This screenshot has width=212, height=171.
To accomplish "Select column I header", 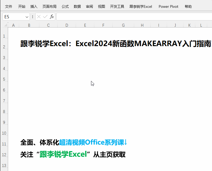I will point(159,25).
